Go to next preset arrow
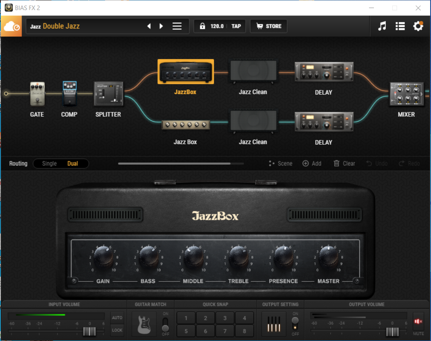This screenshot has width=431, height=341. coord(161,26)
